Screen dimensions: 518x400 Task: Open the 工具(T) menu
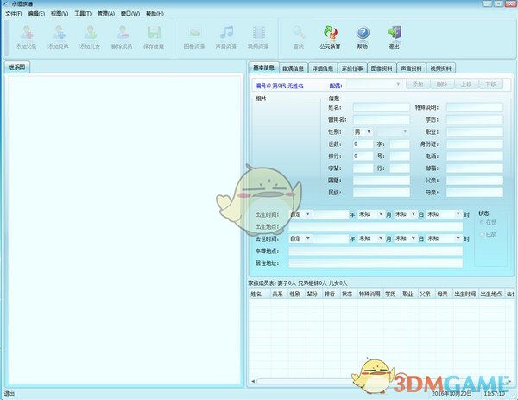click(83, 14)
